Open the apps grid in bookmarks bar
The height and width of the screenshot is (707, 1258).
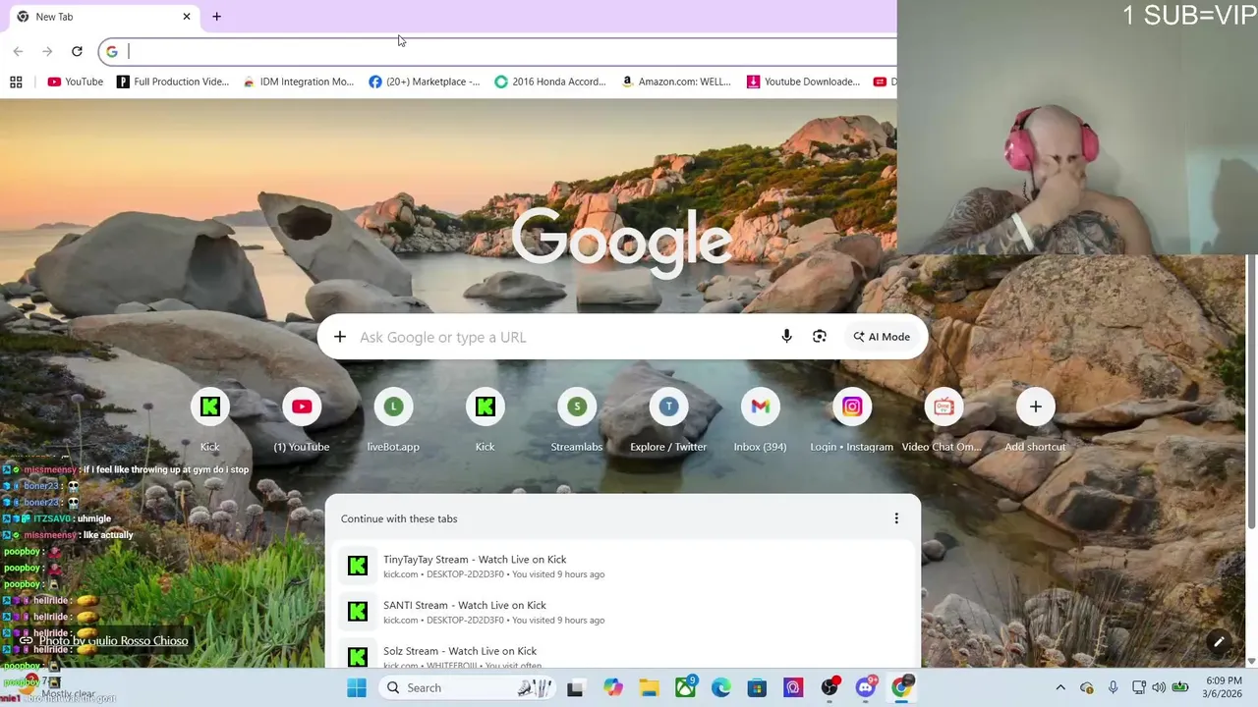16,82
